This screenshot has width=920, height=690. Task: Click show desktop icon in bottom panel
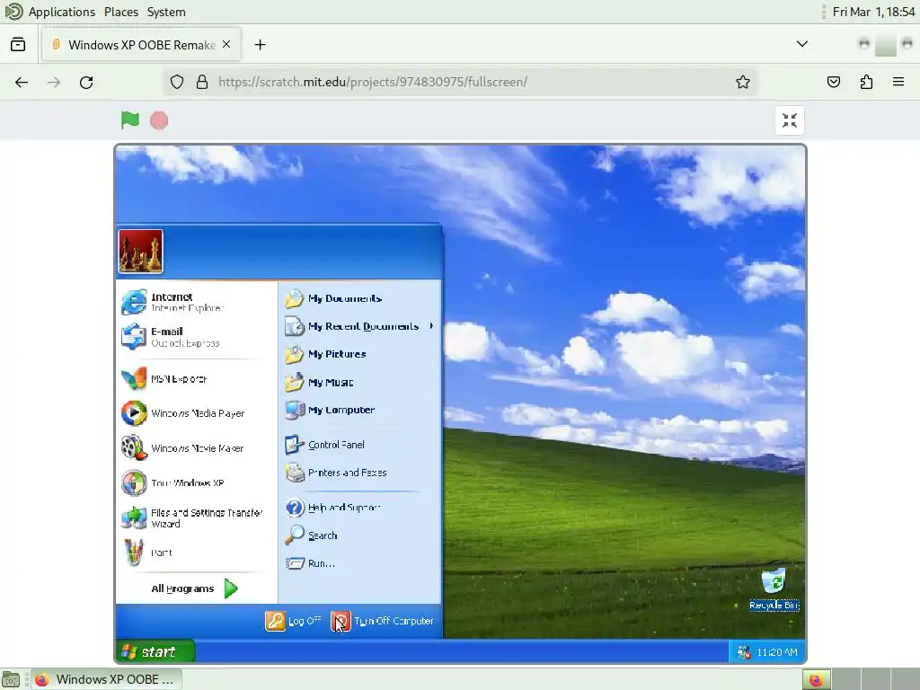point(11,679)
